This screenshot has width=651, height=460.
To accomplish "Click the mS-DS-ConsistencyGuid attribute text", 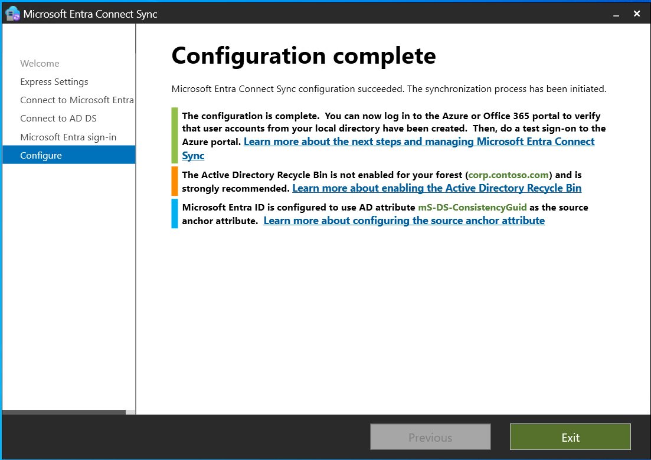I will coord(472,208).
